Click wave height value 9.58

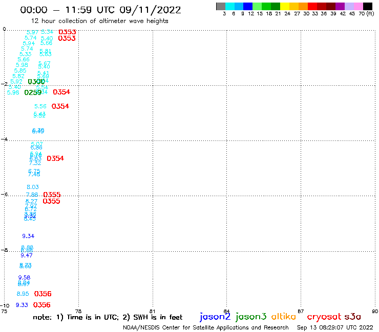click(x=25, y=277)
